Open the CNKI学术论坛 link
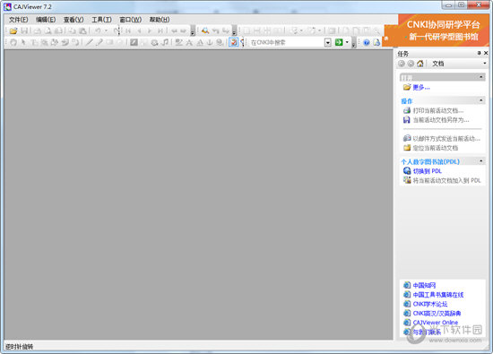This screenshot has height=354, width=493. tap(429, 304)
